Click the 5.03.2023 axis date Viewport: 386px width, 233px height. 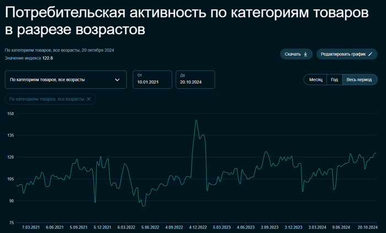[222, 227]
